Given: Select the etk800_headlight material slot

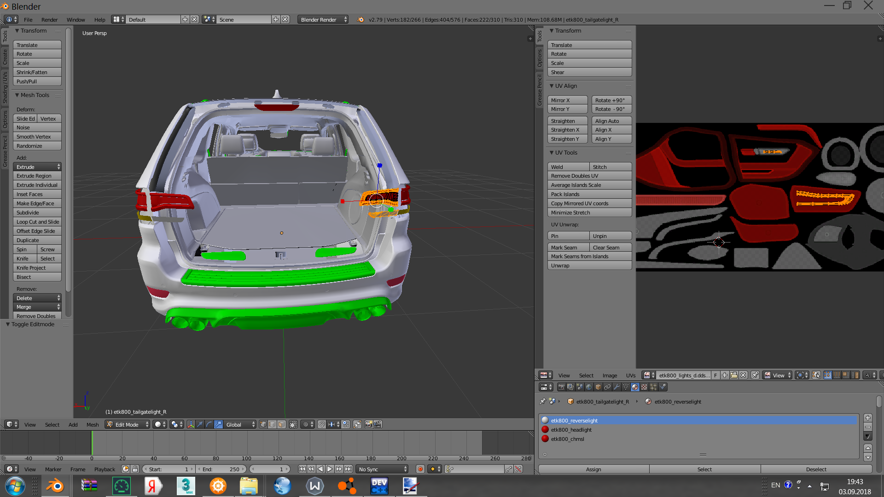Looking at the screenshot, I should (x=698, y=429).
